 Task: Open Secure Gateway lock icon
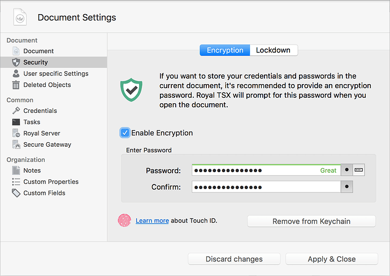(x=16, y=144)
